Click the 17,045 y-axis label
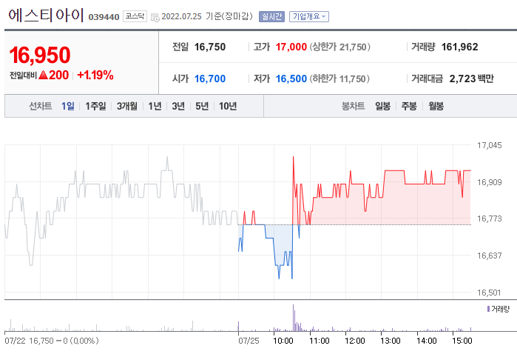 point(490,145)
